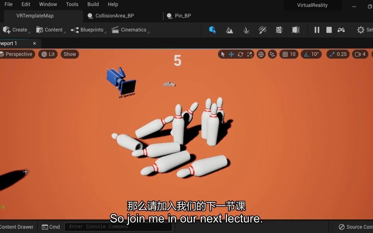Screen dimensions: 373x233
Task: Select the Move tool in the viewport toolbar
Action: (231, 54)
